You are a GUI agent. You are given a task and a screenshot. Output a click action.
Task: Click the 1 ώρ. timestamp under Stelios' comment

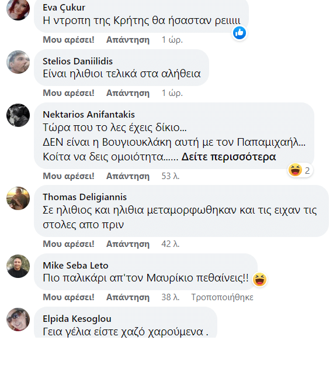pos(172,93)
